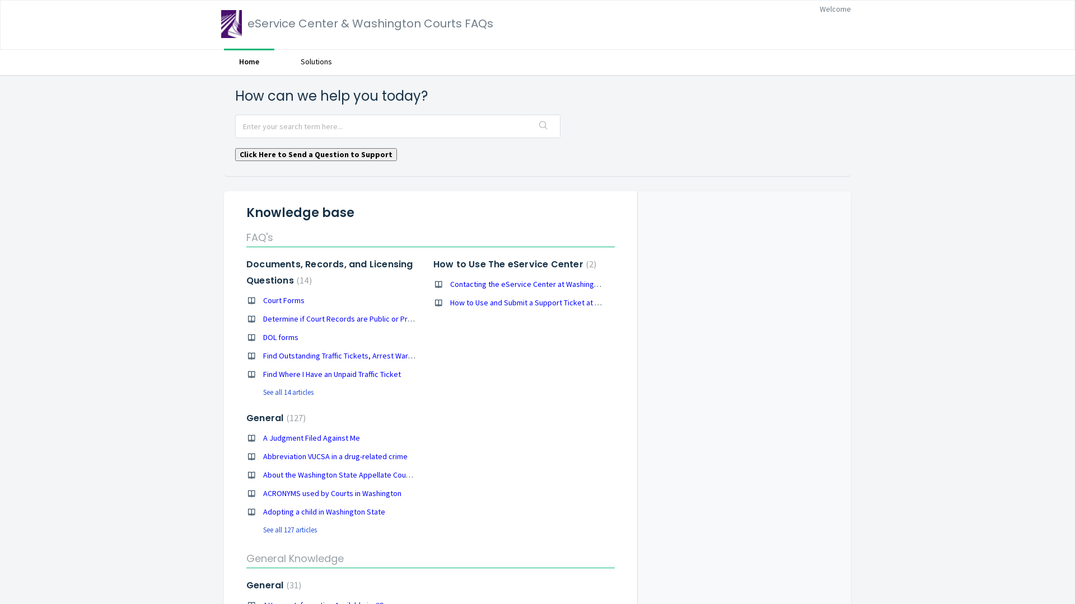Open Contacting the eService Center at Washington article

click(x=526, y=284)
